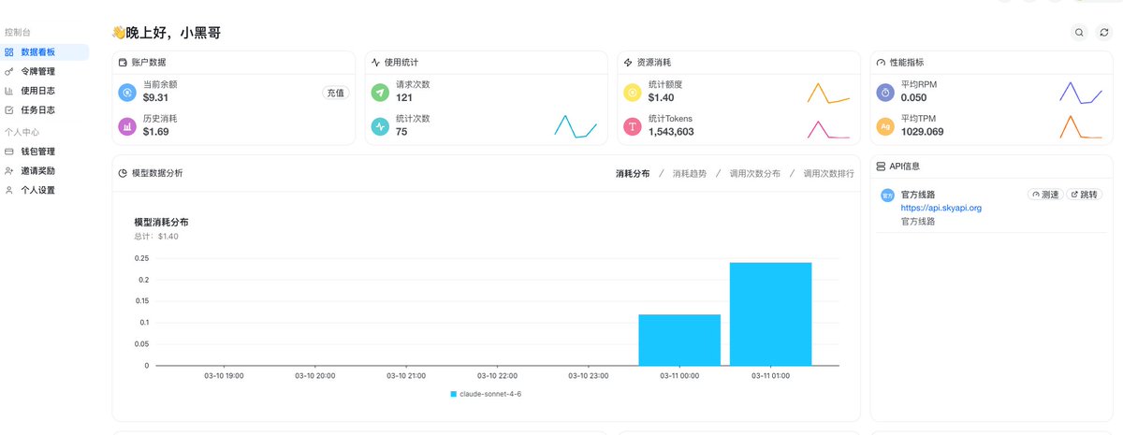The height and width of the screenshot is (435, 1123).
Task: Click the person icon next to 个人设置
Action: [9, 190]
